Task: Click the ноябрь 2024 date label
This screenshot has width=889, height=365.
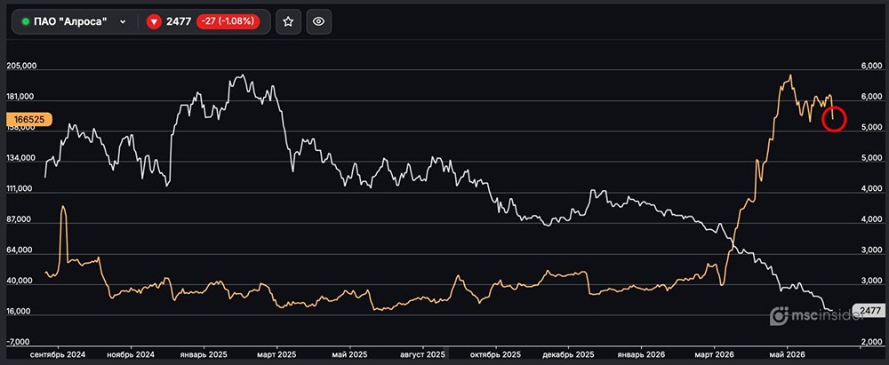Action: tap(131, 355)
